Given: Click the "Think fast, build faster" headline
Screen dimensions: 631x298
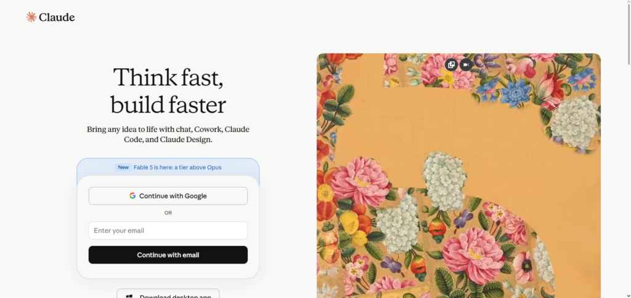Looking at the screenshot, I should click(168, 91).
